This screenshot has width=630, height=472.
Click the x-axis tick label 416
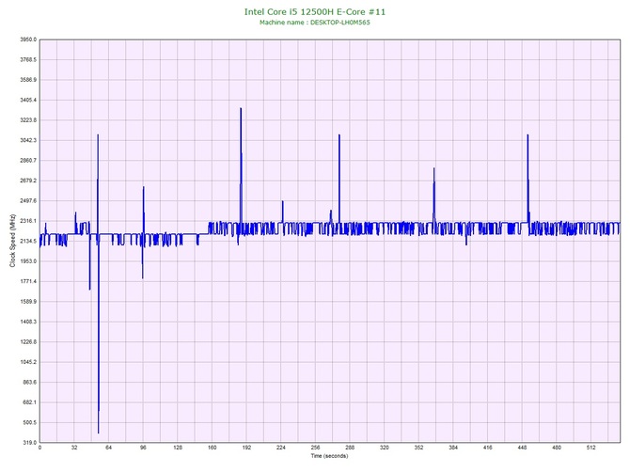[488, 448]
